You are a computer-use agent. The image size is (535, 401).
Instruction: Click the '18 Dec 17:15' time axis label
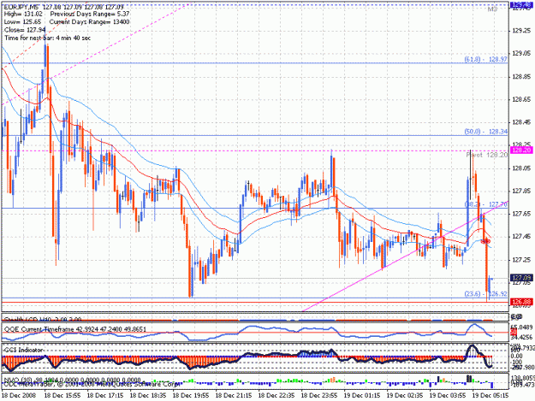pos(104,396)
